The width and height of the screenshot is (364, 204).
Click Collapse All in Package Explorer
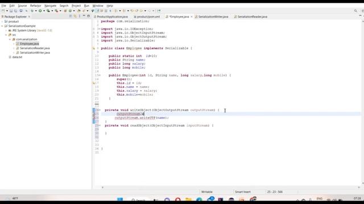[x=71, y=16]
